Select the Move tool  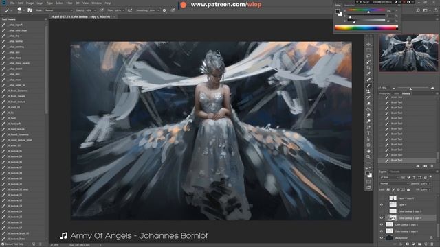[x=368, y=44]
